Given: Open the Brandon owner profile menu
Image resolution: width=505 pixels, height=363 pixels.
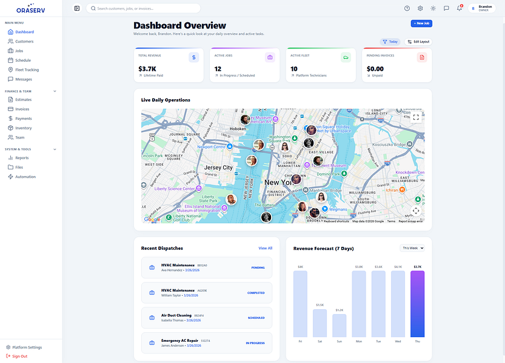Looking at the screenshot, I should click(x=482, y=8).
